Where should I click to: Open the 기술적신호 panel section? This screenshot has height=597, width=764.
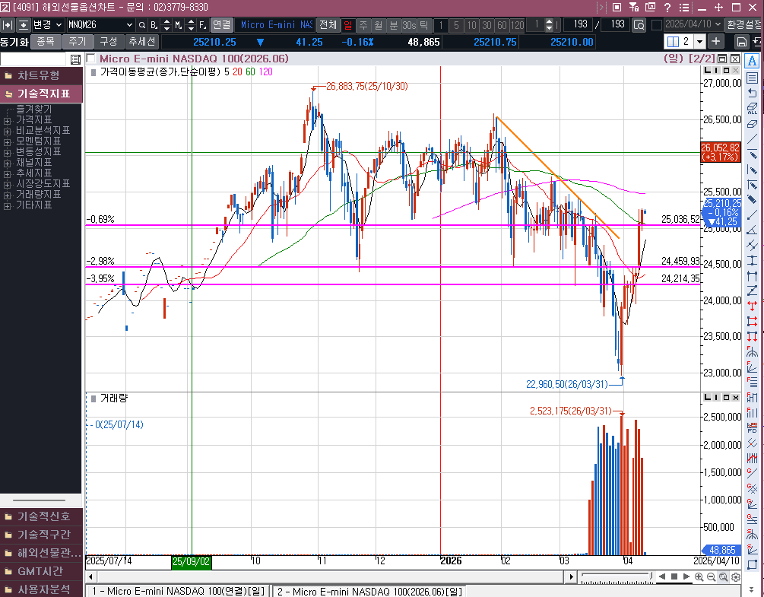coord(42,516)
